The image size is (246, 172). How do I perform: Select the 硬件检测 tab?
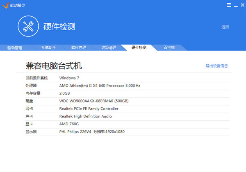click(139, 48)
